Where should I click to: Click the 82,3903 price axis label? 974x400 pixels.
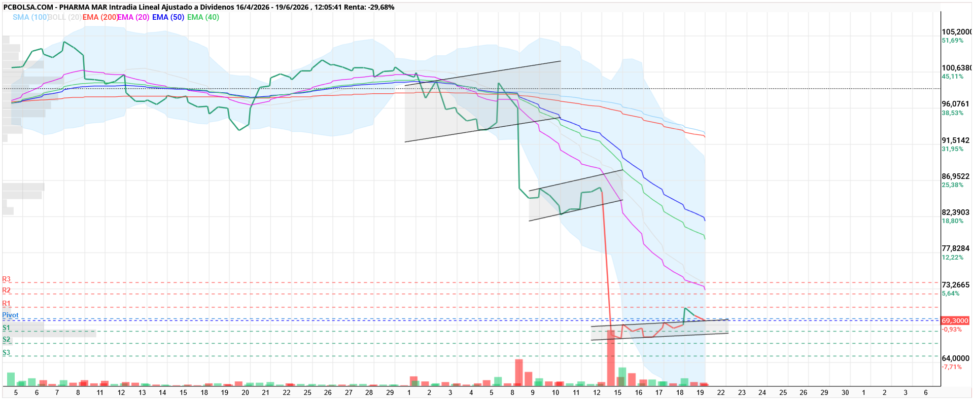point(955,212)
